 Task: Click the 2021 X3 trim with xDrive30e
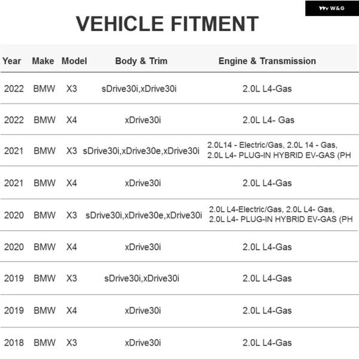pyautogui.click(x=141, y=151)
